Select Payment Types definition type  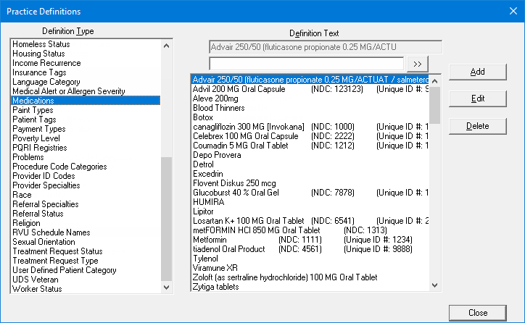(86, 129)
